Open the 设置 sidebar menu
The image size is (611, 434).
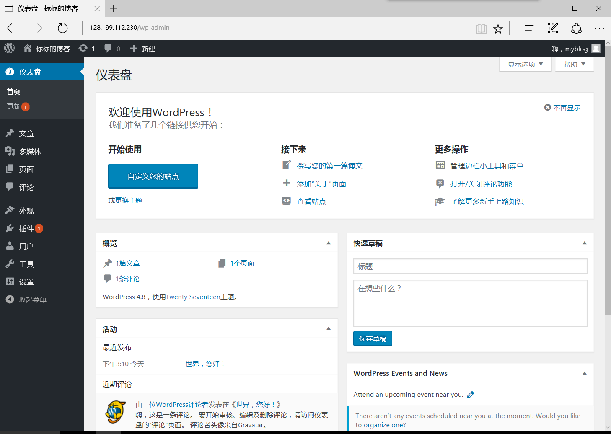(42, 282)
